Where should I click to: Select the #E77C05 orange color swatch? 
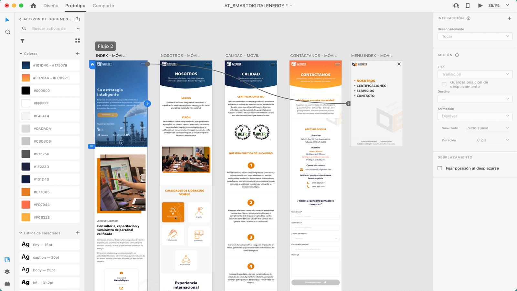[x=26, y=192]
